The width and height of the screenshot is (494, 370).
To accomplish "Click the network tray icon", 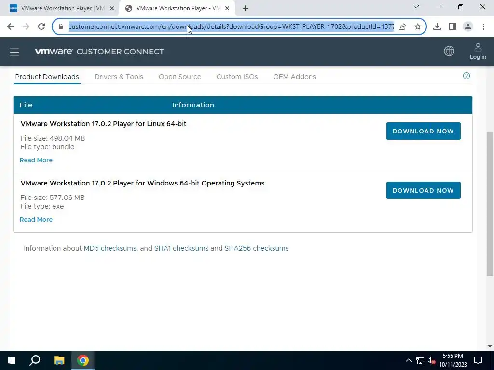I will tap(420, 360).
